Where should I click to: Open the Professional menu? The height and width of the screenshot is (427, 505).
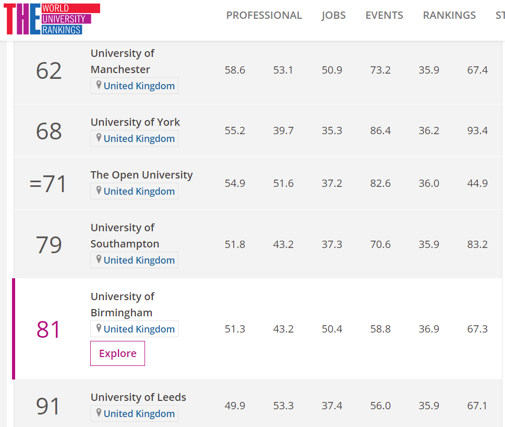[x=264, y=15]
